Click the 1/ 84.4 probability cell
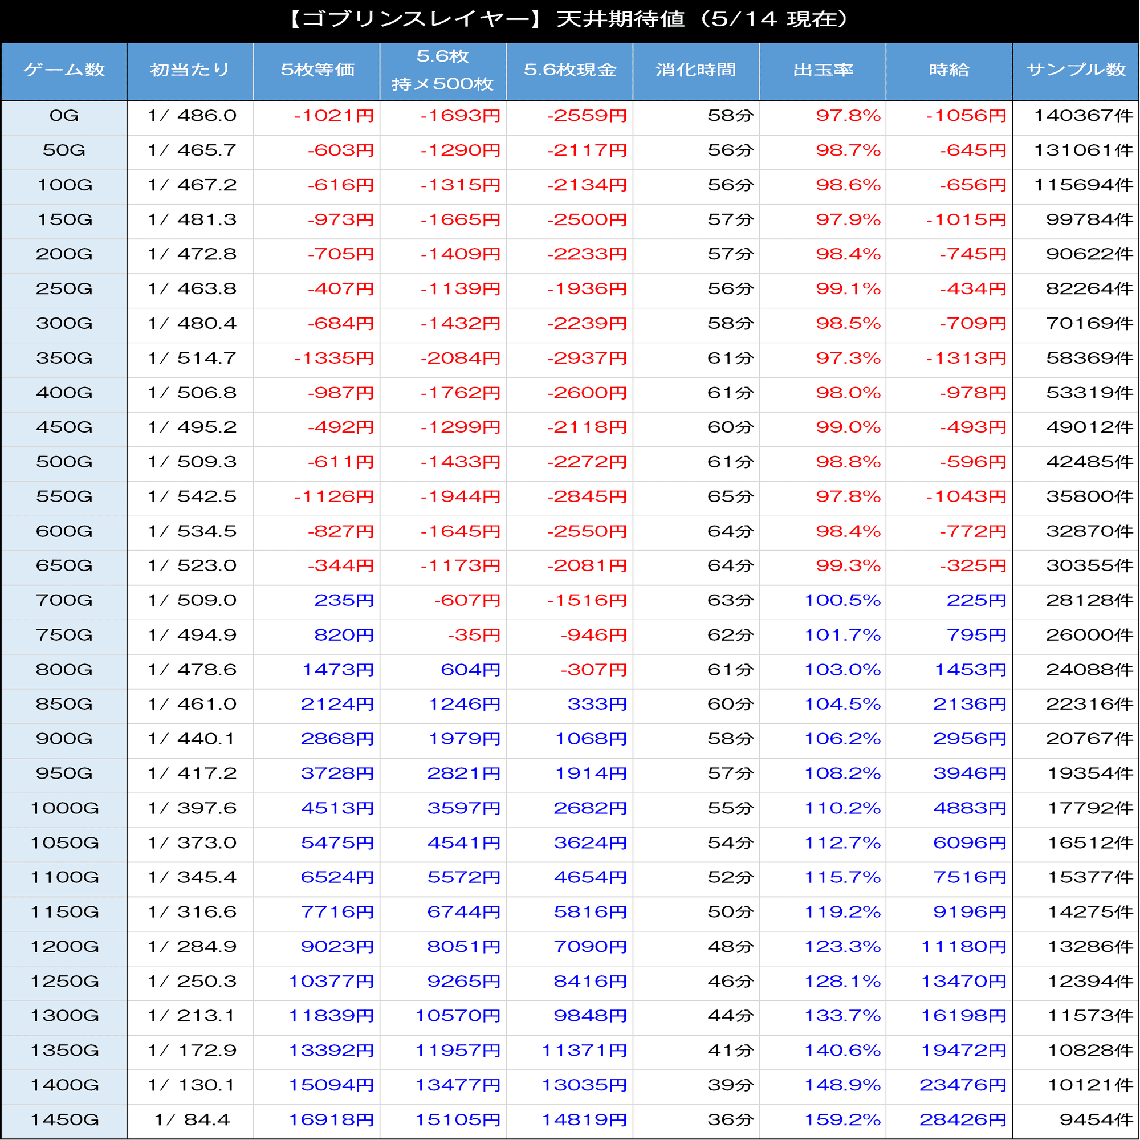The width and height of the screenshot is (1140, 1140). [191, 1120]
